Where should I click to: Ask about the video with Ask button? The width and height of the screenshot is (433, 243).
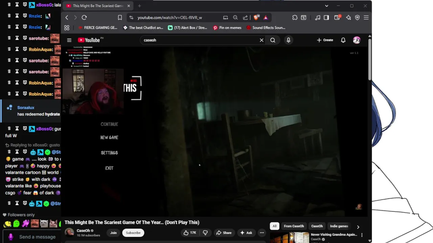246,233
